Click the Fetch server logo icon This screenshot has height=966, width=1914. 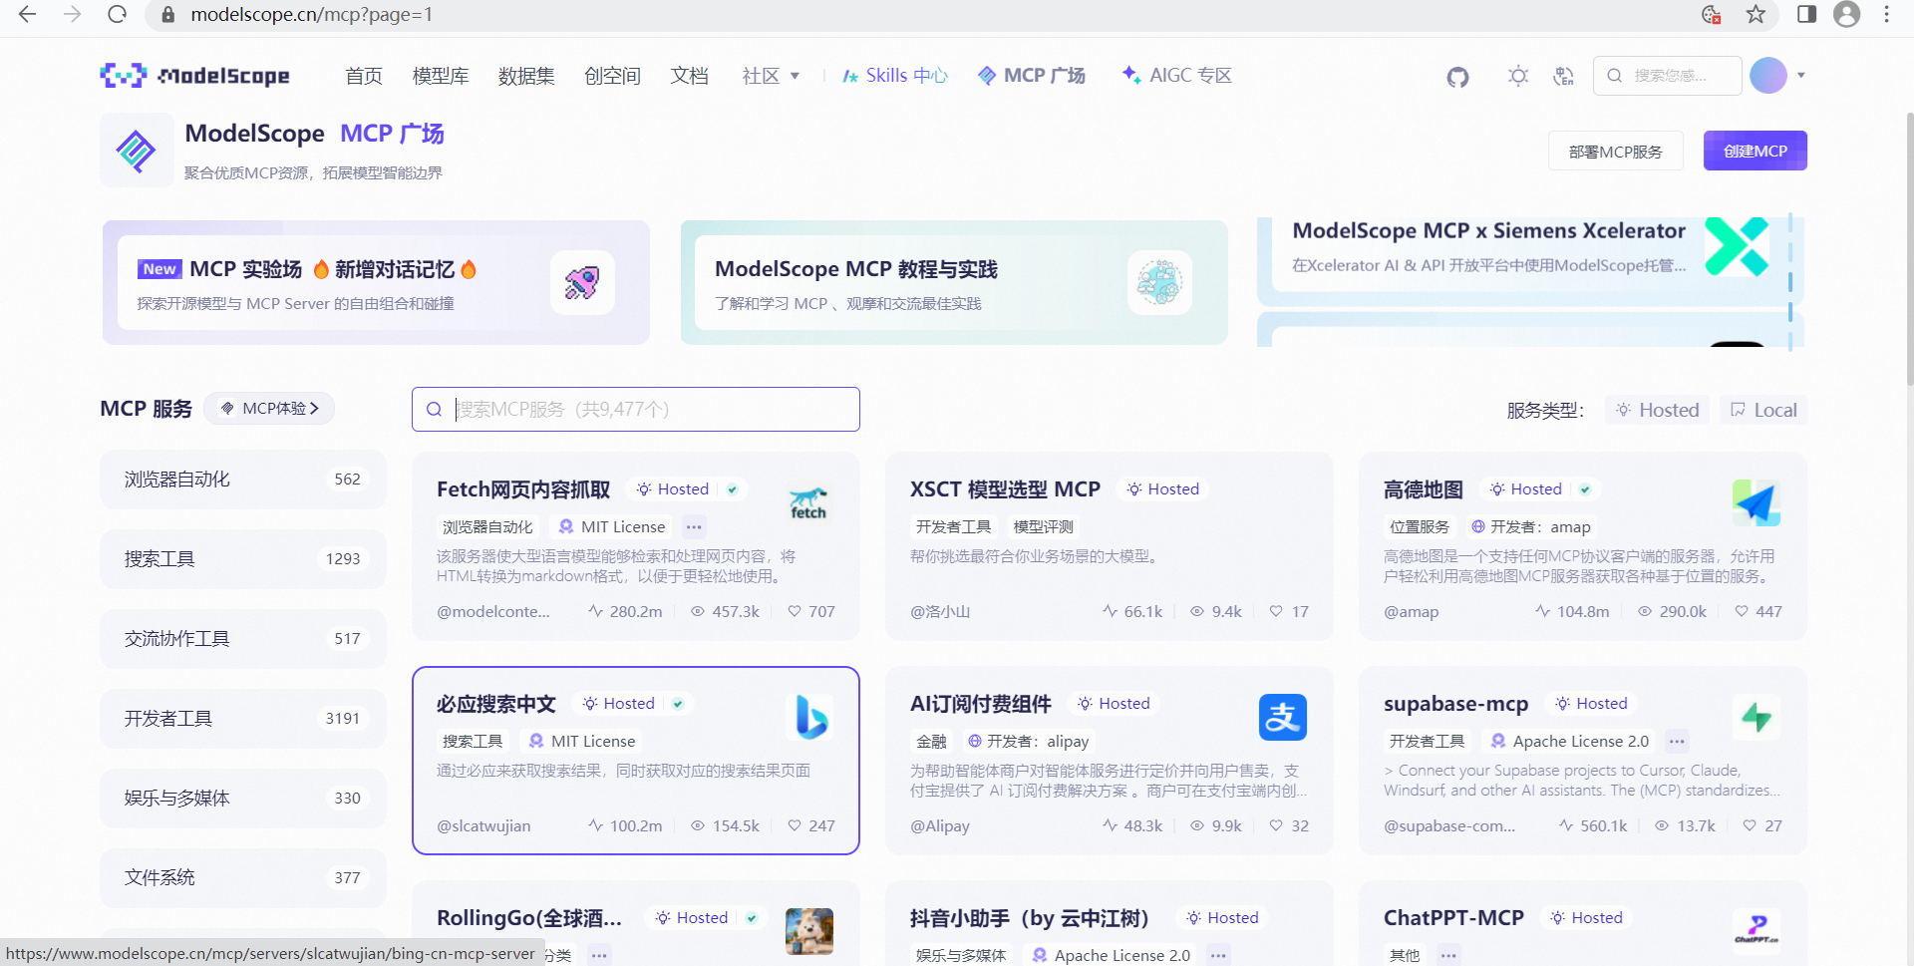point(808,503)
